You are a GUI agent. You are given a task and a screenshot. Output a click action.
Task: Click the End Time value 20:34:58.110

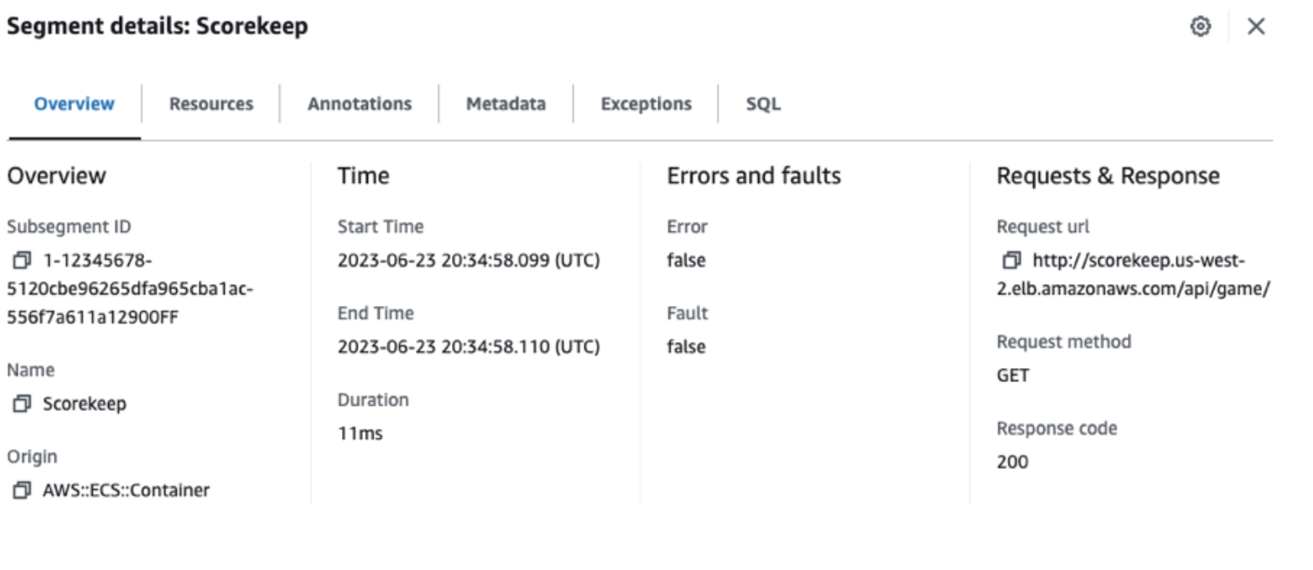tap(469, 347)
